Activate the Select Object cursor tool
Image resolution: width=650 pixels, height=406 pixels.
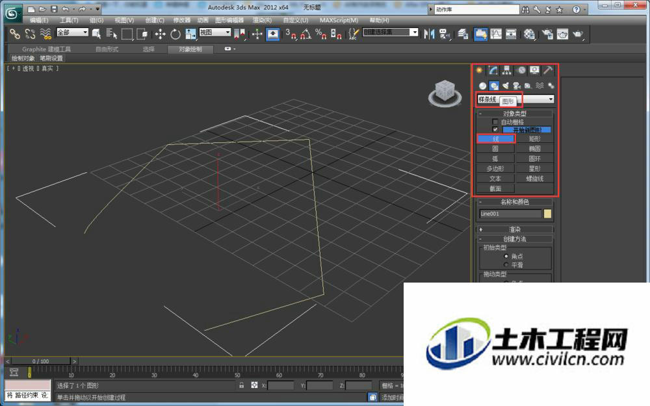[x=97, y=34]
